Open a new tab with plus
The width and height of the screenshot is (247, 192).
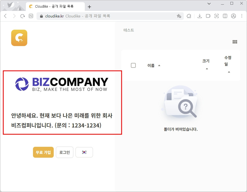(x=89, y=7)
